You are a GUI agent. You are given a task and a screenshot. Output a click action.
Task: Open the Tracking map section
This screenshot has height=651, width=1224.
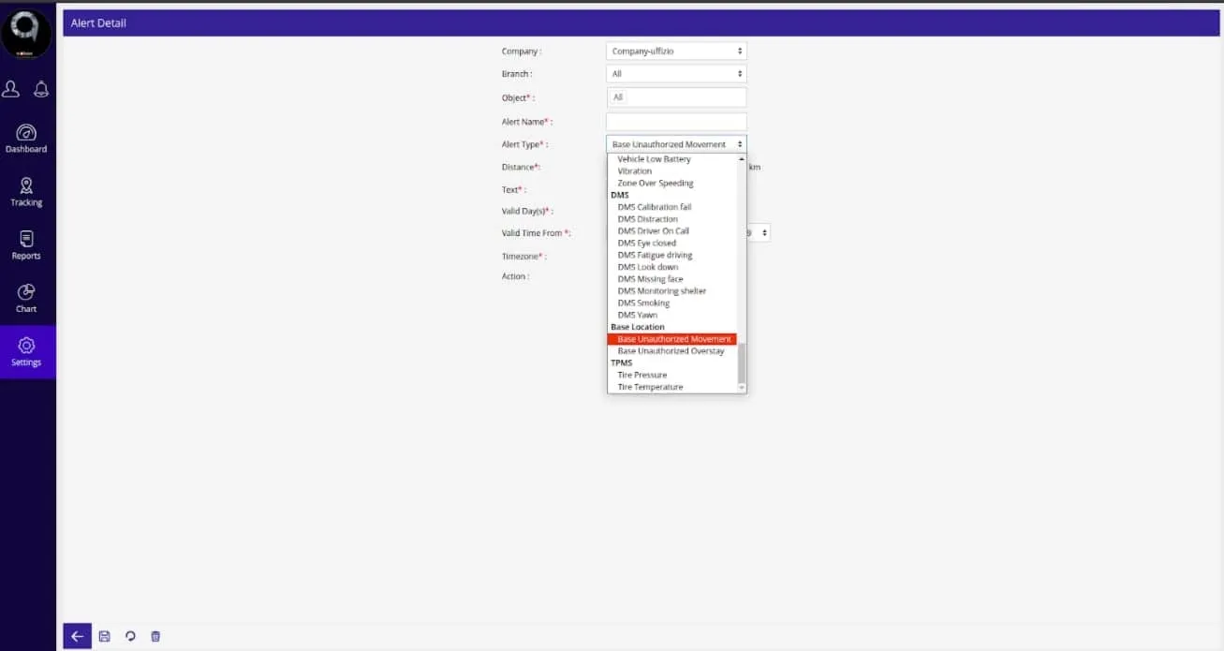(26, 192)
